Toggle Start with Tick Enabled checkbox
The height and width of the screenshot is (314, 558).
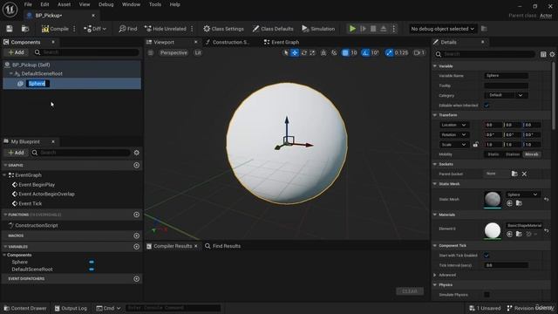[487, 256]
